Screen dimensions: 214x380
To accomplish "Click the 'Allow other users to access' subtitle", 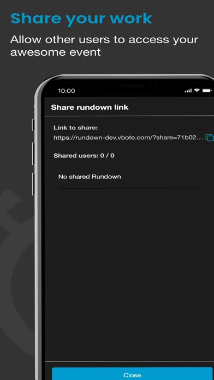I will 104,45.
